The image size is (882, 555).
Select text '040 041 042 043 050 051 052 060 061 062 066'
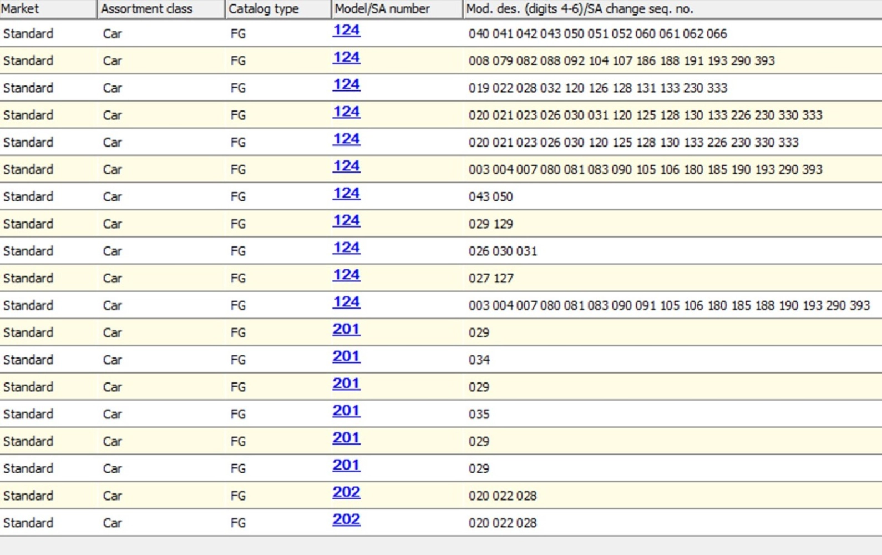[x=597, y=34]
